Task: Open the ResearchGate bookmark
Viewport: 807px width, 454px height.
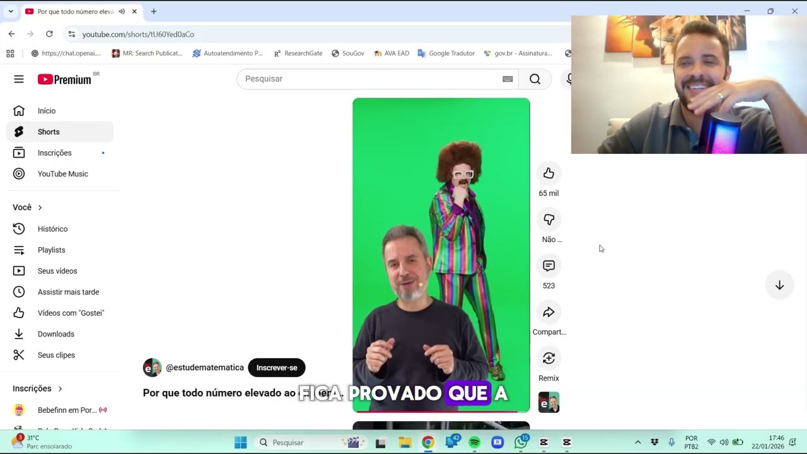Action: (x=298, y=54)
